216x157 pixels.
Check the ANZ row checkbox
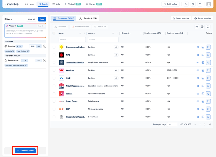tap(54, 78)
